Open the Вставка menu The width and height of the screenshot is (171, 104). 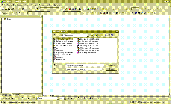[28, 5]
